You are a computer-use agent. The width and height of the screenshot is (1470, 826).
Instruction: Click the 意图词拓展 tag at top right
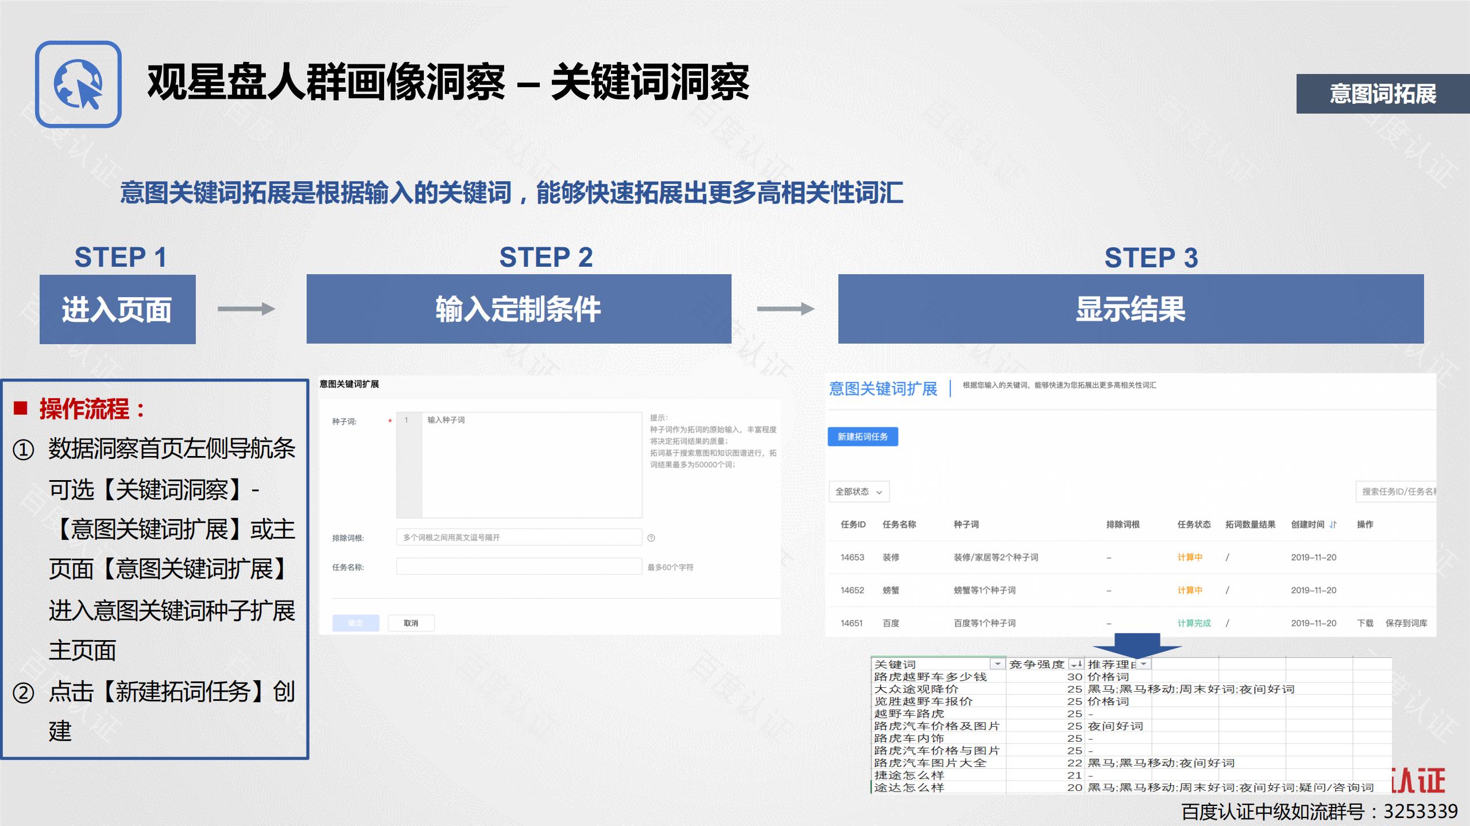(1383, 93)
